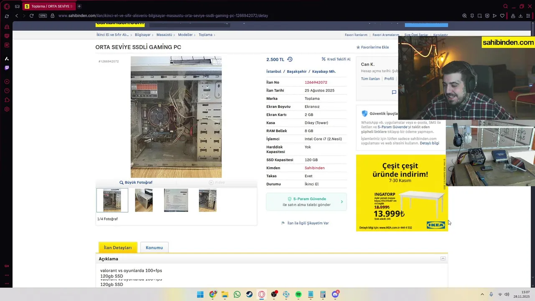Image resolution: width=535 pixels, height=301 pixels.
Task: Open Twitch in Opera sidebar
Action: pyautogui.click(x=7, y=68)
